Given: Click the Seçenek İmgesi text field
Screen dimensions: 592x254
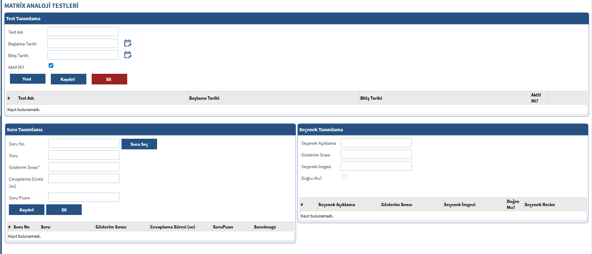Looking at the screenshot, I should [x=376, y=166].
